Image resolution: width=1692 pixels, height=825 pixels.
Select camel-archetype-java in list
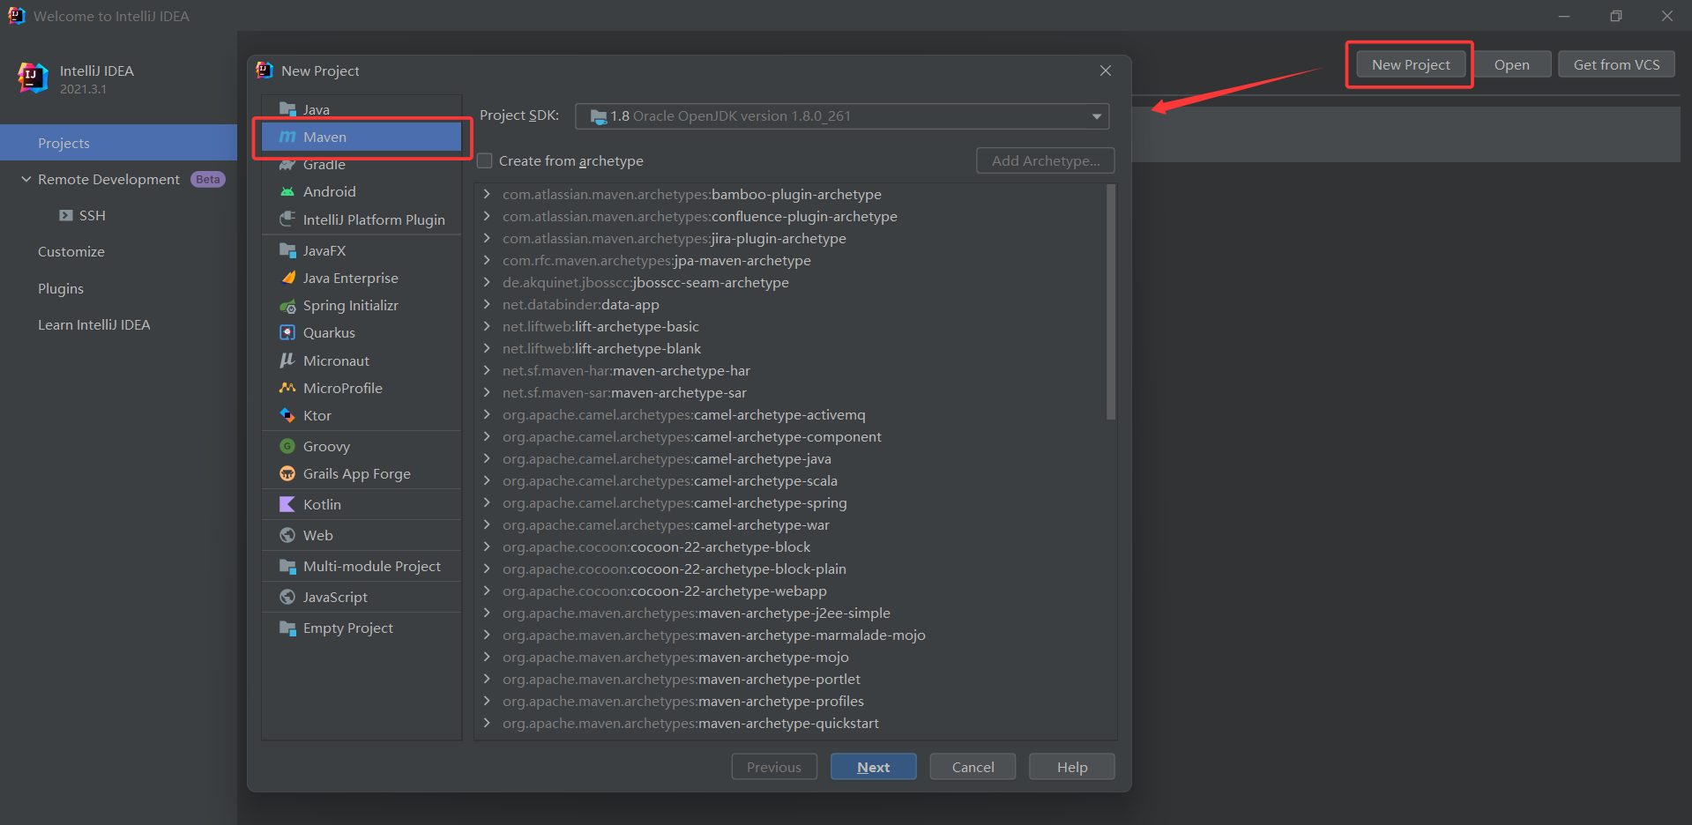coord(667,458)
